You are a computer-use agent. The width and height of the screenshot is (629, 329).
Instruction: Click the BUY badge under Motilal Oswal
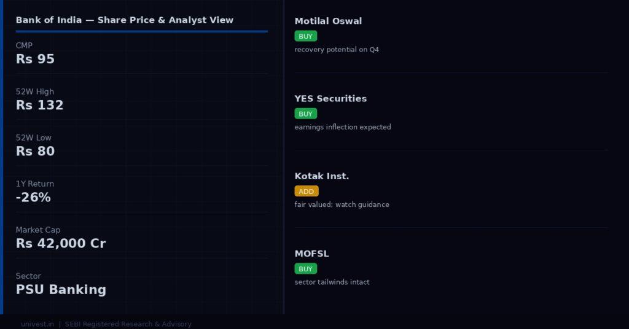[x=306, y=36]
